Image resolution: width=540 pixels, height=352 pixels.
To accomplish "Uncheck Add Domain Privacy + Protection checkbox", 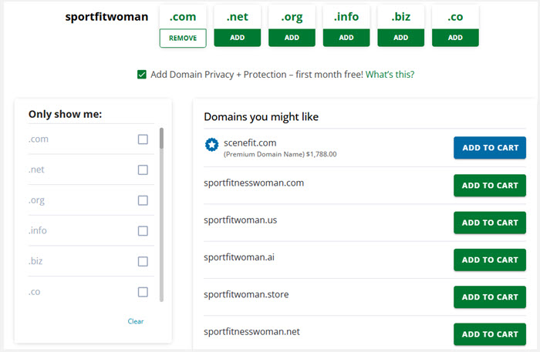I will 142,75.
